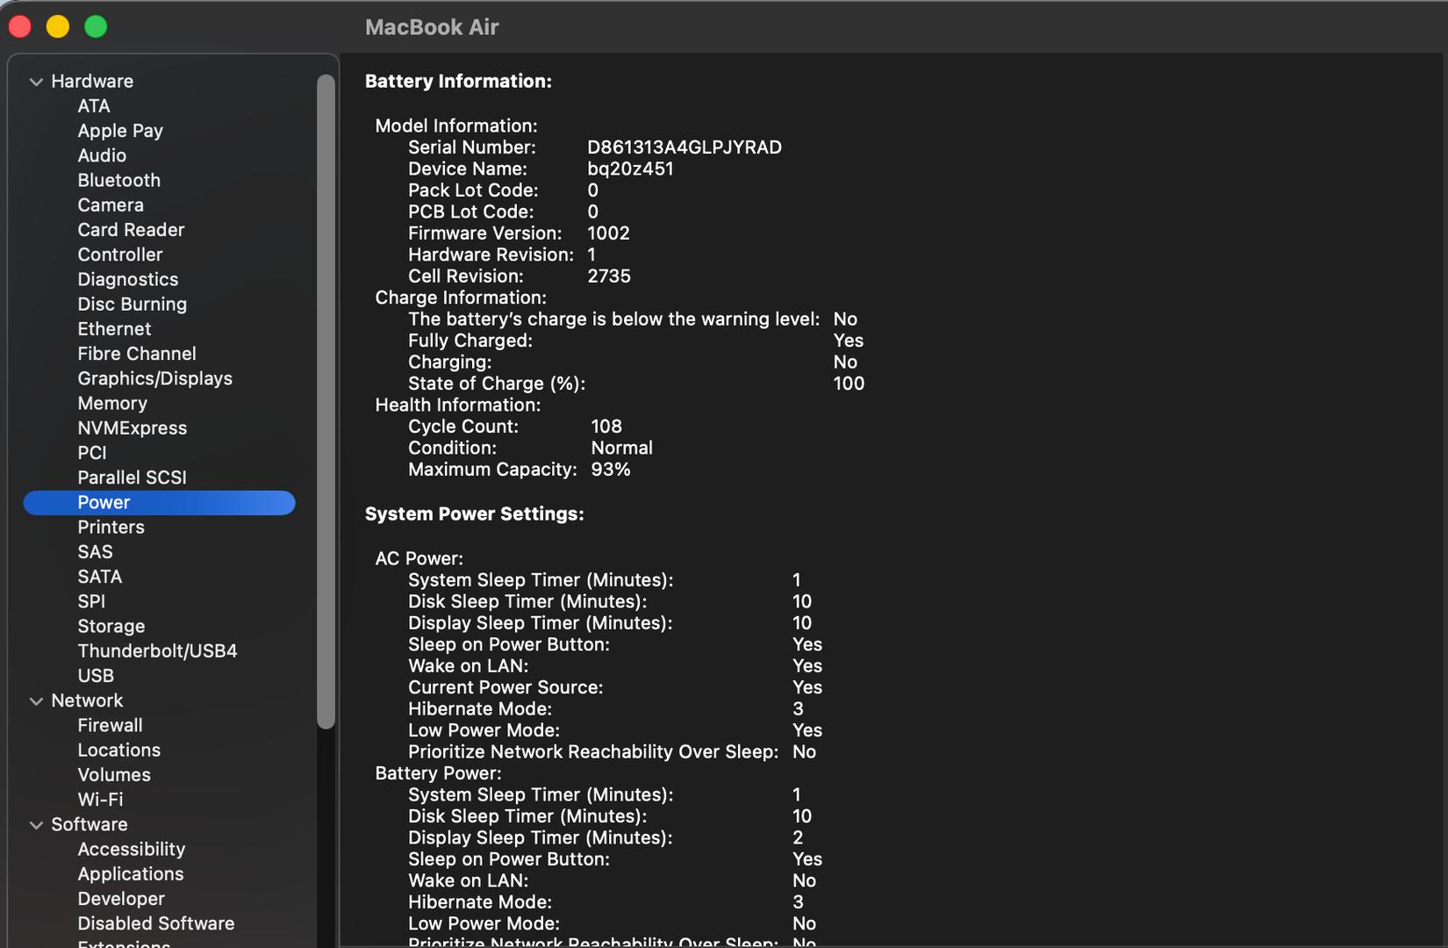Collapse the Hardware section chevron
1448x948 pixels.
pyautogui.click(x=36, y=82)
